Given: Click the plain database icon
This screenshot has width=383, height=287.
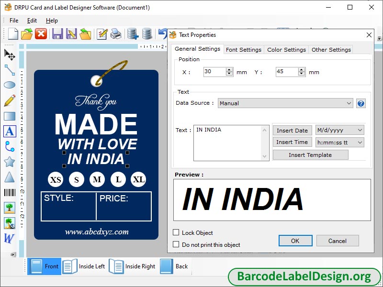Looking at the screenshot, I should pyautogui.click(x=147, y=33).
